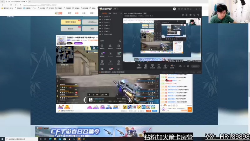Viewport: 250px width, 141px height.
Task: Add a multimedia source from bottom toolbar
Action: [x=159, y=66]
